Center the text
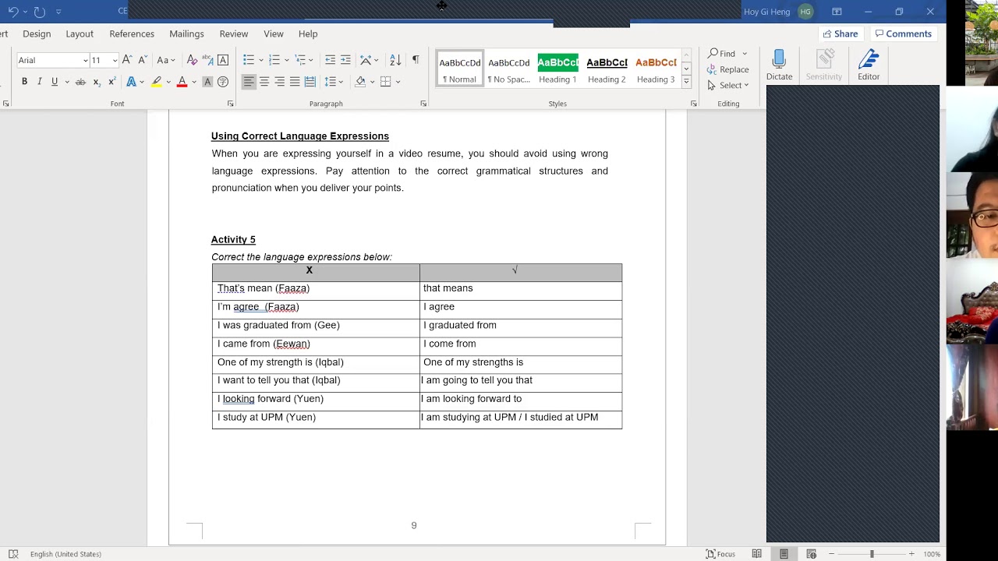This screenshot has height=561, width=998. click(264, 82)
